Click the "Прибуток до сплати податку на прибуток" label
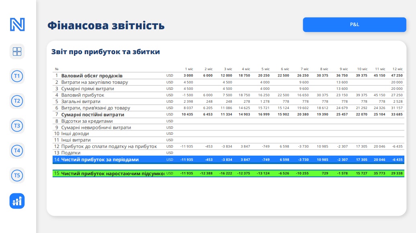416x233 pixels. click(109, 146)
